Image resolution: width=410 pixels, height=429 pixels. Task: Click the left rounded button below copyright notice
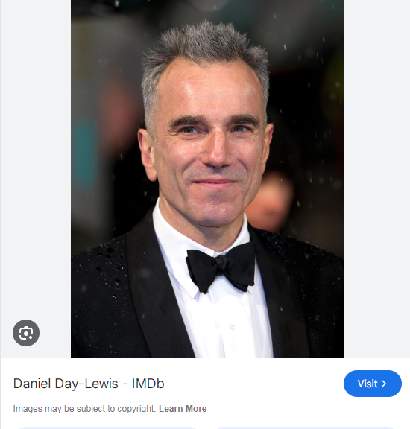click(x=107, y=428)
